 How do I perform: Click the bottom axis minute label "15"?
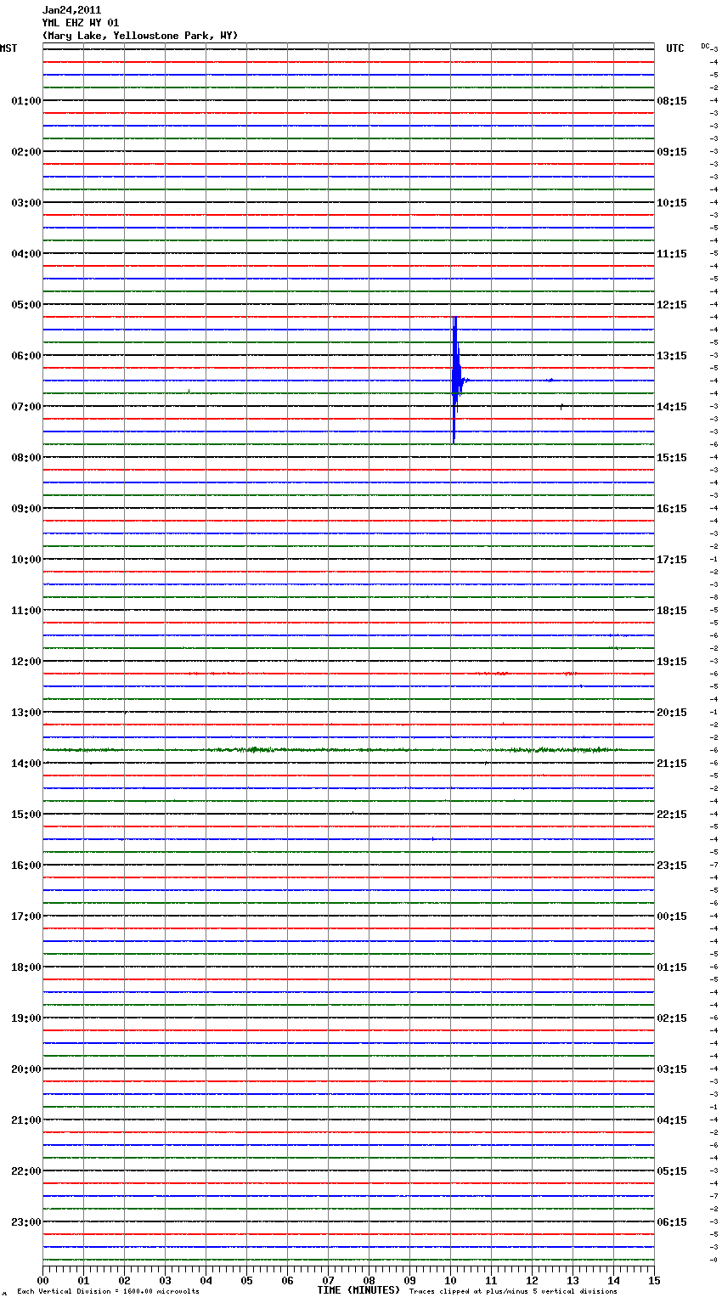[x=654, y=1280]
